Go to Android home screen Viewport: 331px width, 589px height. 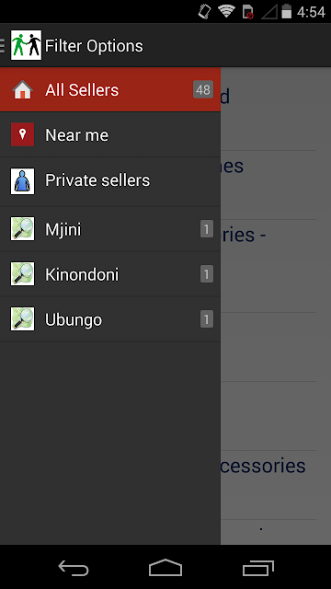coord(165,568)
